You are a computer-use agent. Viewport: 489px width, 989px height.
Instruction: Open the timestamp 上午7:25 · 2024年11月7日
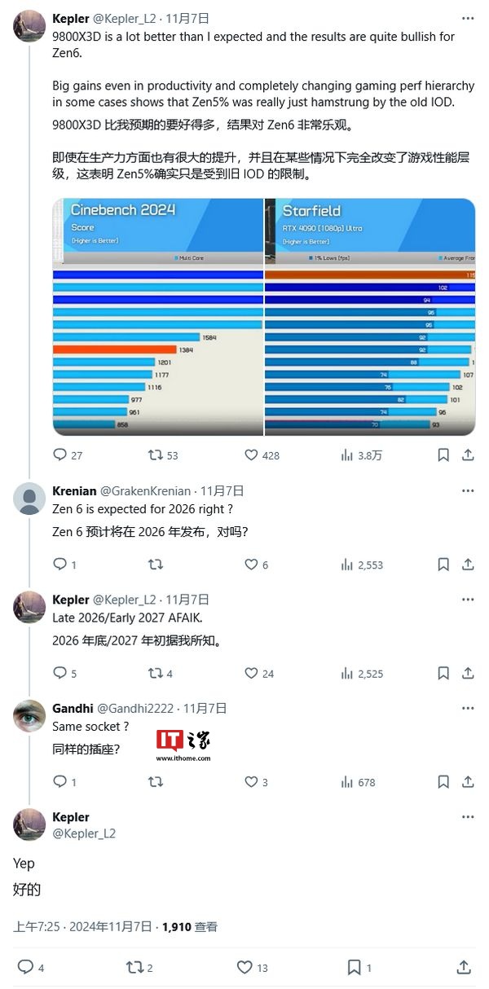pyautogui.click(x=82, y=926)
